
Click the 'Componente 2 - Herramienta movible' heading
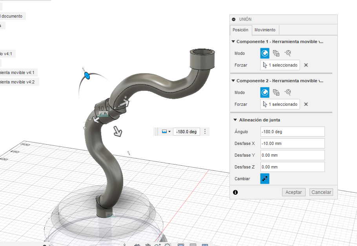280,81
